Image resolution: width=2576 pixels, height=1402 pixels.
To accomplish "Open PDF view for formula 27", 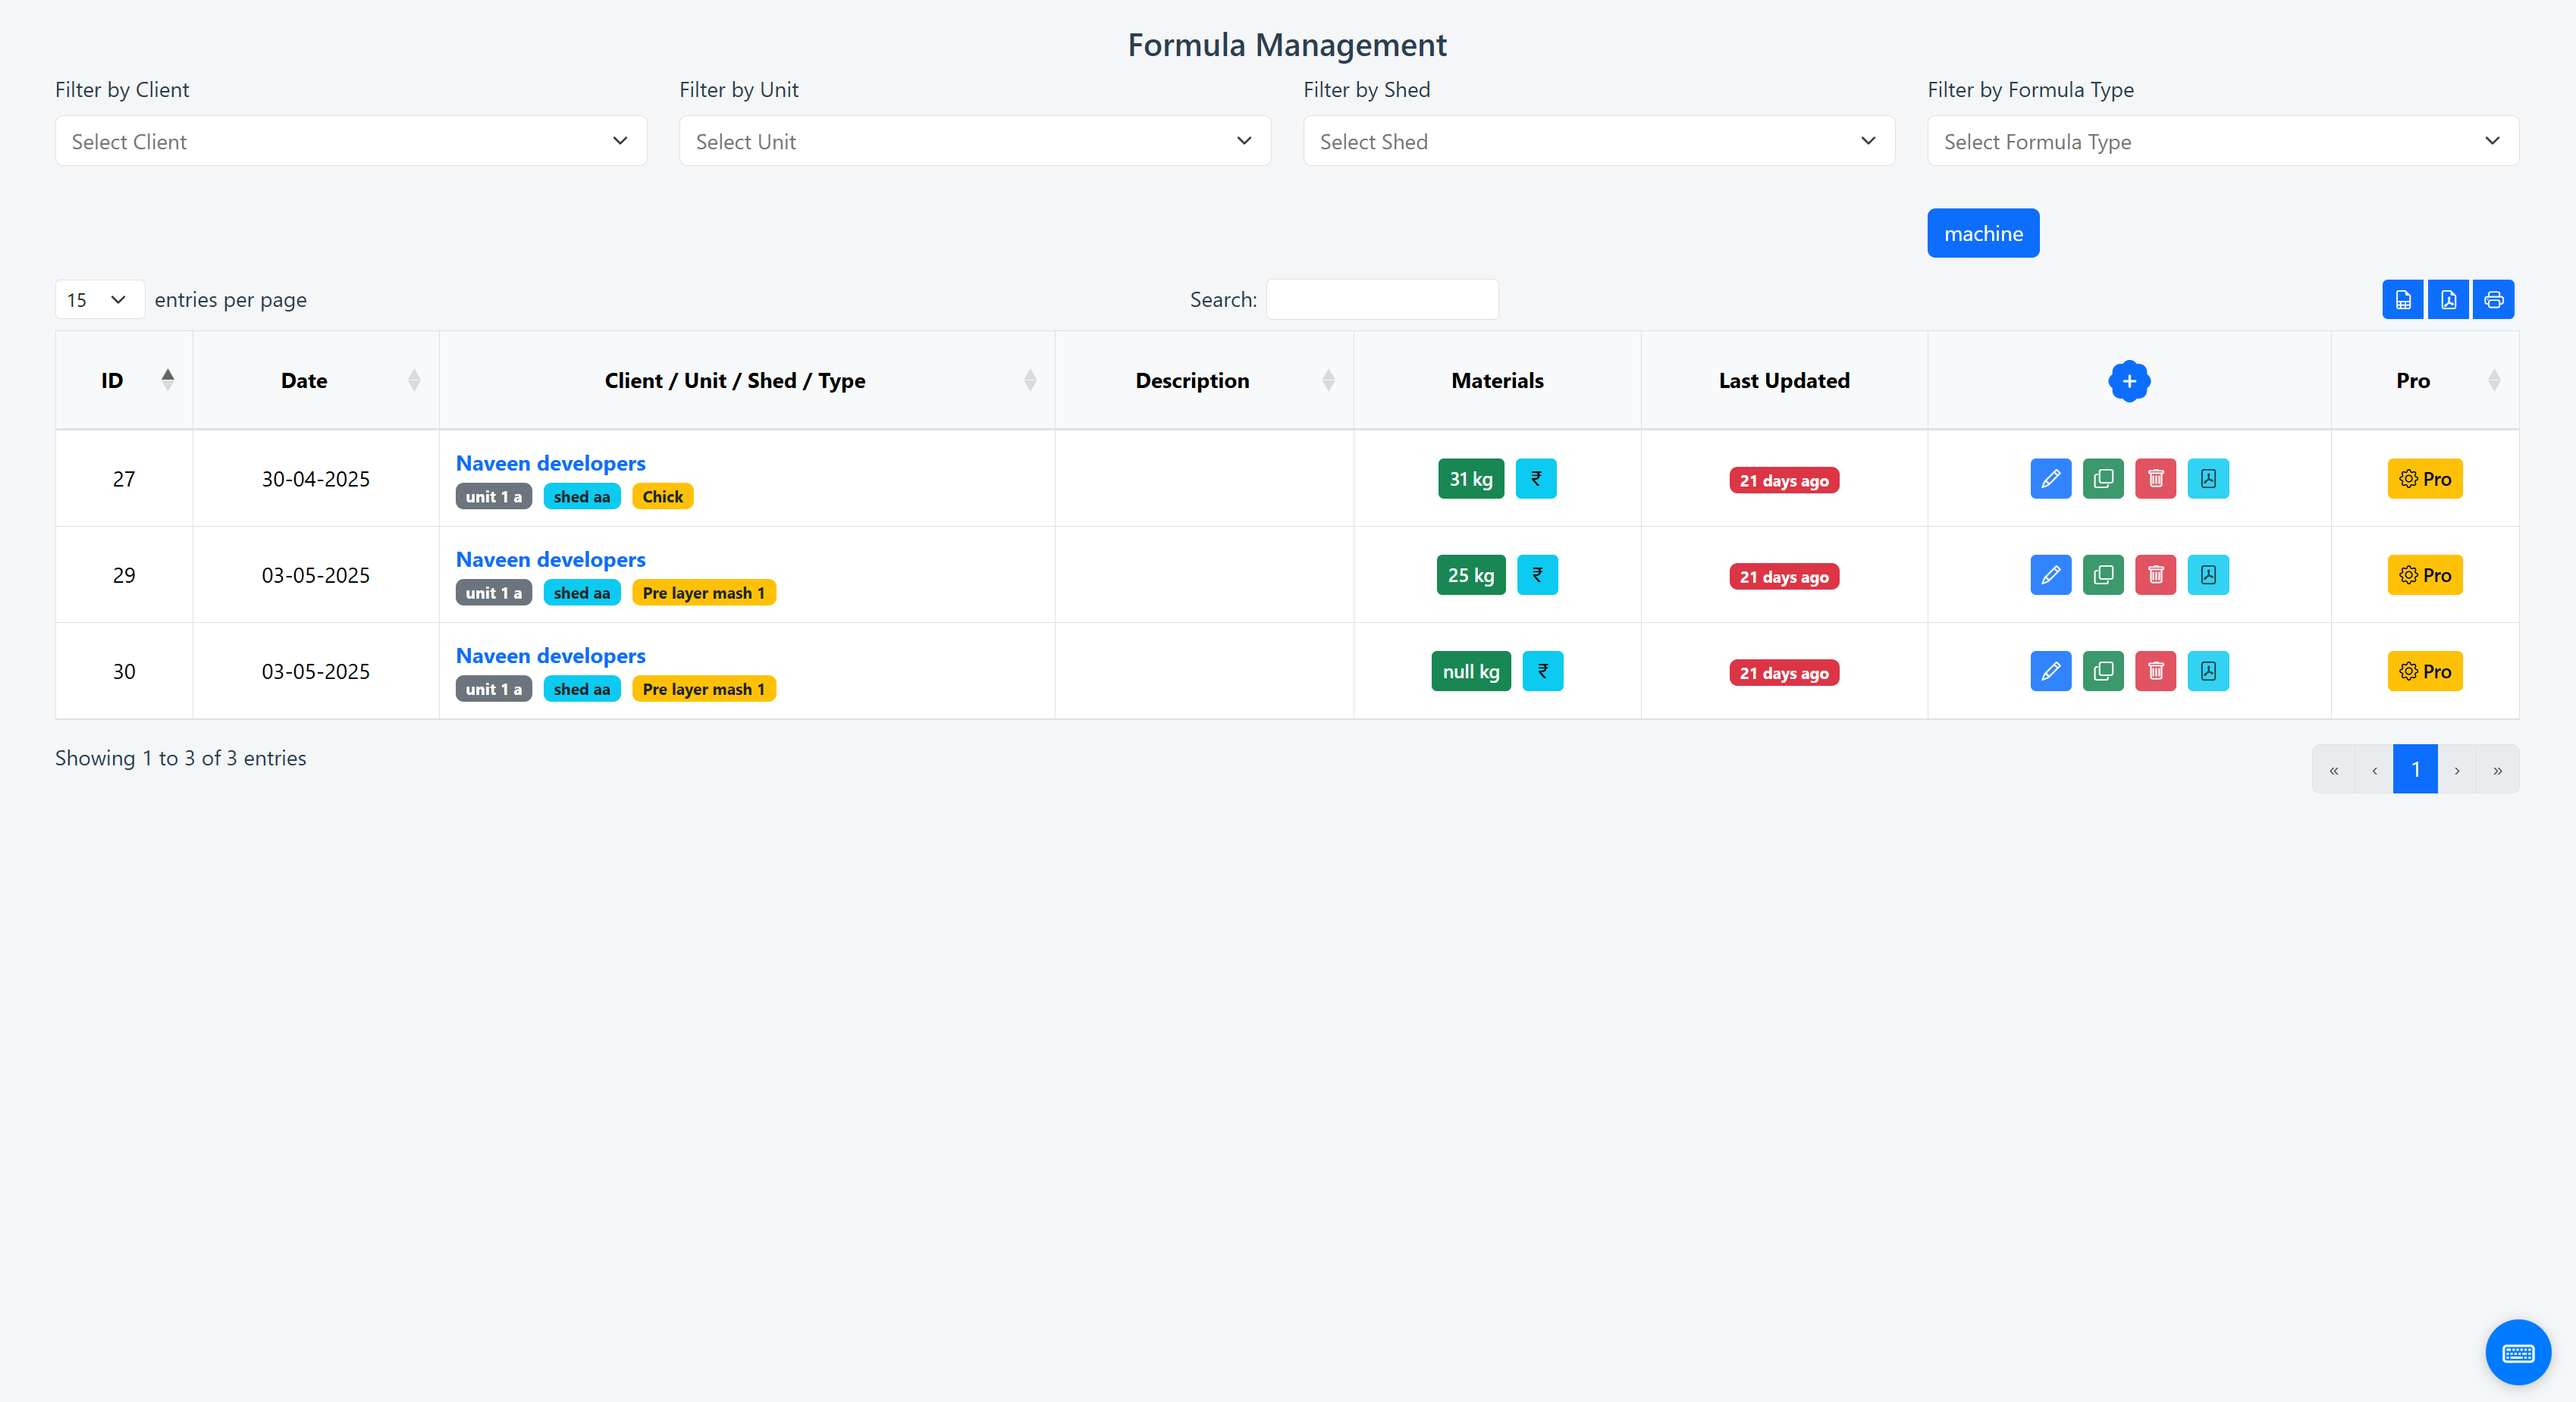I will (2209, 479).
